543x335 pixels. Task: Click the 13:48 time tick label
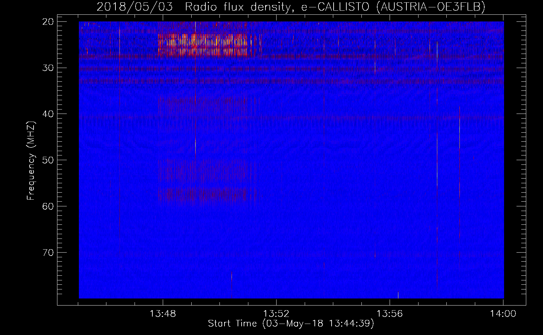click(163, 314)
